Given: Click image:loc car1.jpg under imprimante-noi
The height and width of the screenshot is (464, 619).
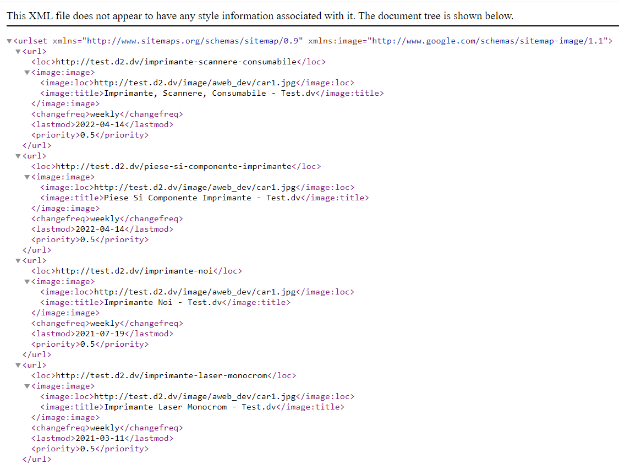Looking at the screenshot, I should (x=195, y=292).
